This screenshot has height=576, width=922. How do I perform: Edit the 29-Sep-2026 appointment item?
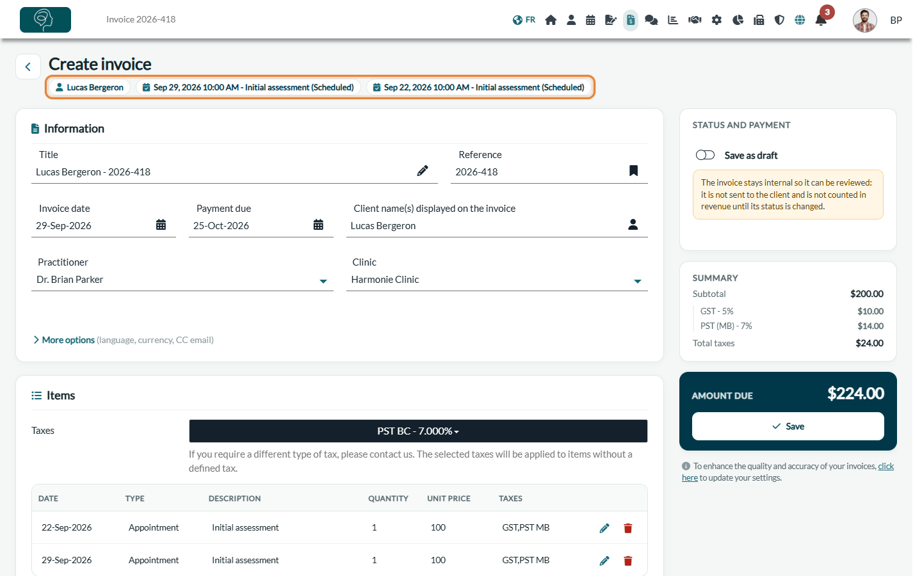604,561
